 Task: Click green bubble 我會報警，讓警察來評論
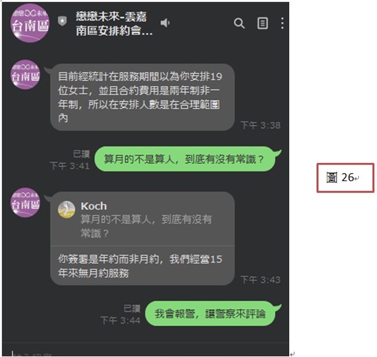click(211, 313)
